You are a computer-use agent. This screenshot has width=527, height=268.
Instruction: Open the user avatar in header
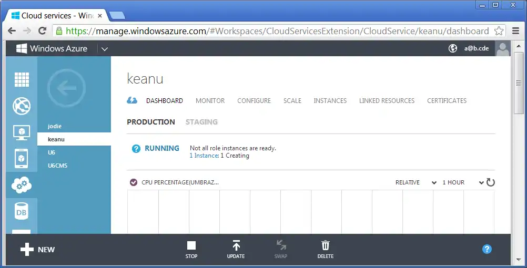tap(502, 48)
